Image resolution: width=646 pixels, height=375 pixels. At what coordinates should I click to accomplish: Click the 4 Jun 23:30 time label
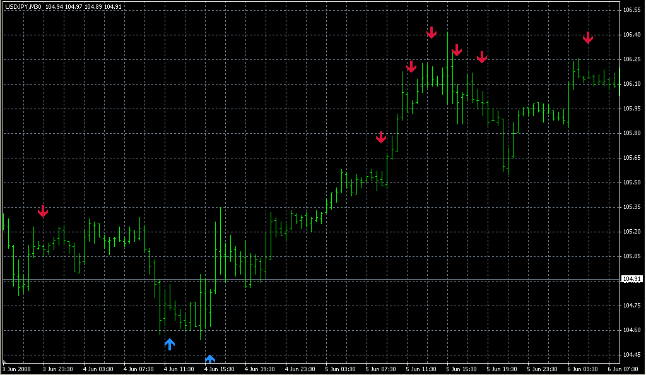(300, 369)
